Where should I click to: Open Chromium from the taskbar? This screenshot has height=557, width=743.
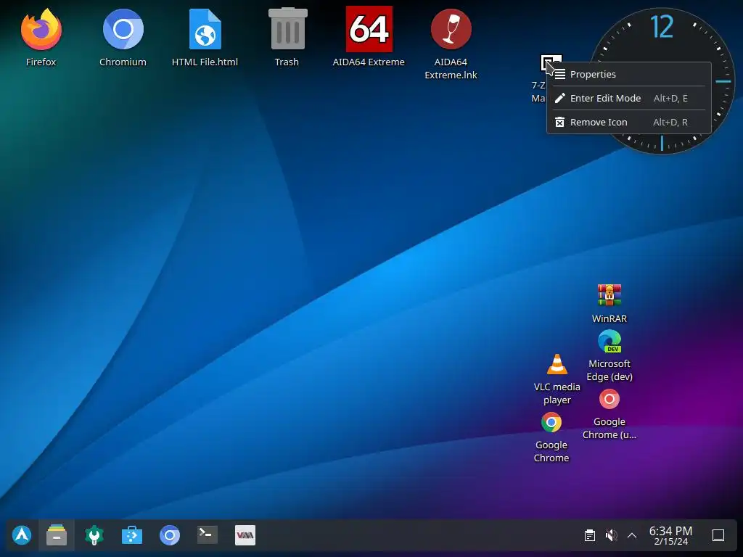coord(170,535)
